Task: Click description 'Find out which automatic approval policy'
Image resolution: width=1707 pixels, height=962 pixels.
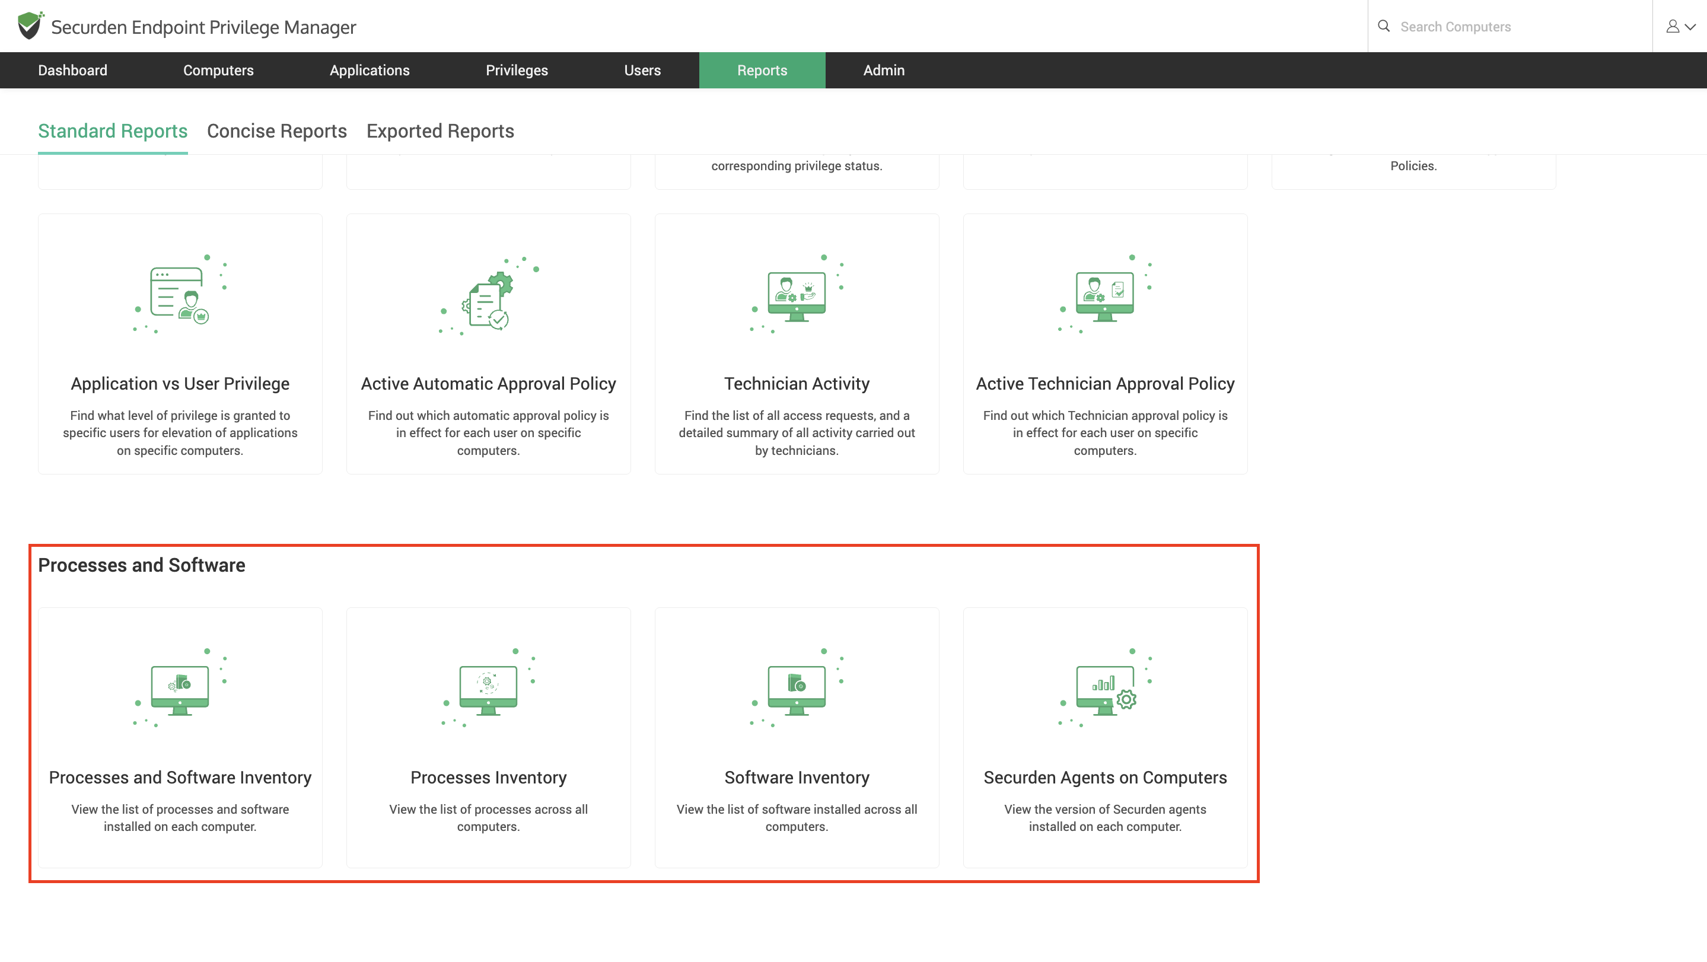Action: (x=488, y=432)
